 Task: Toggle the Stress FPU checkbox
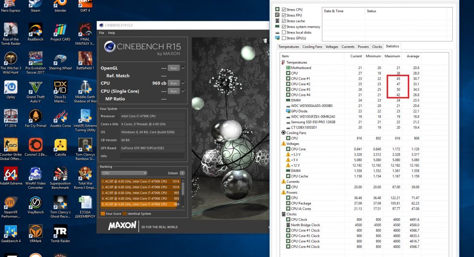coord(284,15)
